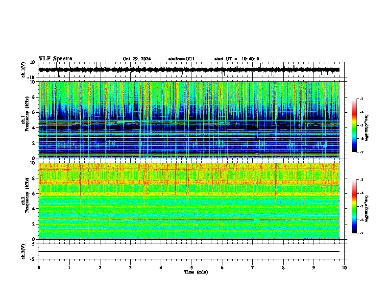Click the date 'Oct. 29, 2024'
The height and width of the screenshot is (300, 388).
(137, 59)
